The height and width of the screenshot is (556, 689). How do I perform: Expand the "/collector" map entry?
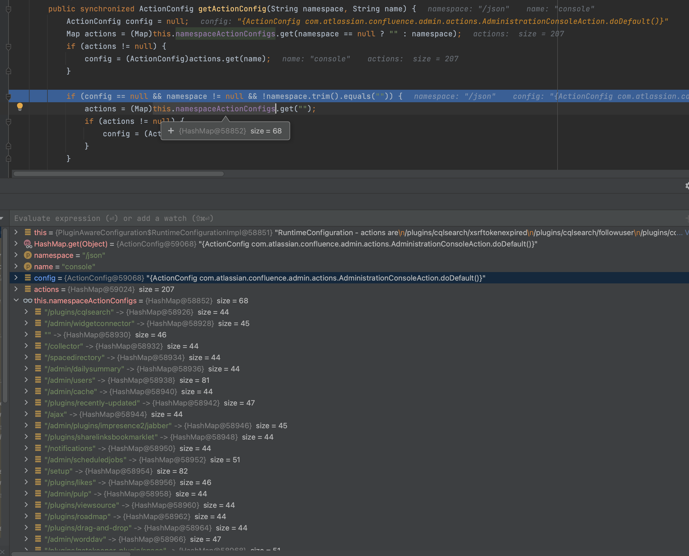26,346
